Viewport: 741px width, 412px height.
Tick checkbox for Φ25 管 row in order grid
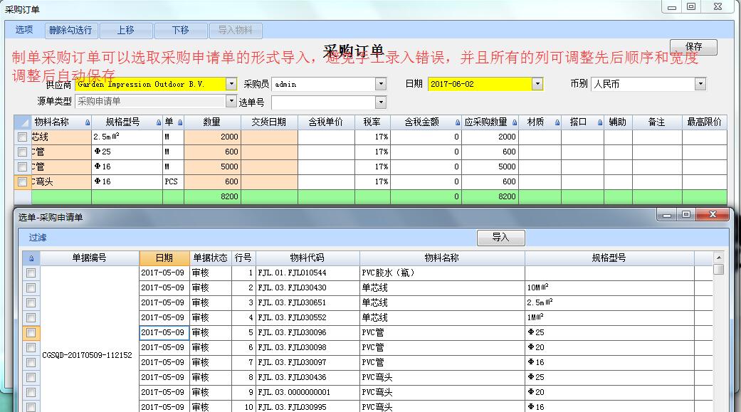pyautogui.click(x=22, y=152)
